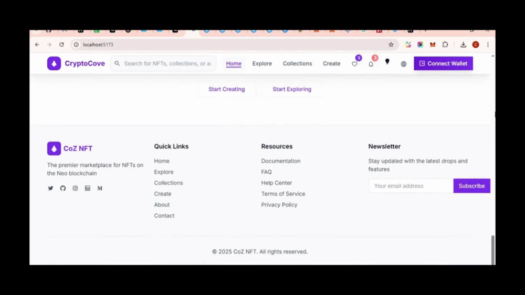This screenshot has width=525, height=295.
Task: Open the MetaMask fox extension
Action: [x=433, y=45]
